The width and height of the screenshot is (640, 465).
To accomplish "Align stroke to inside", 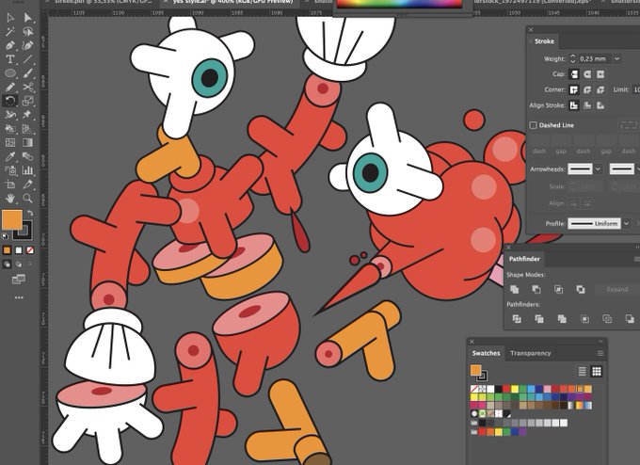I will point(587,105).
